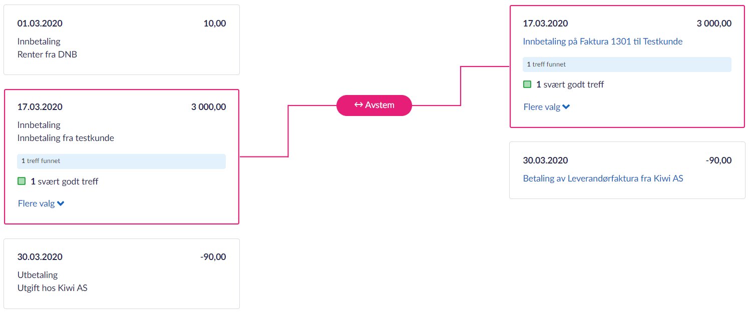
Task: Select the Renter fra DNB transaction card
Action: coord(122,40)
